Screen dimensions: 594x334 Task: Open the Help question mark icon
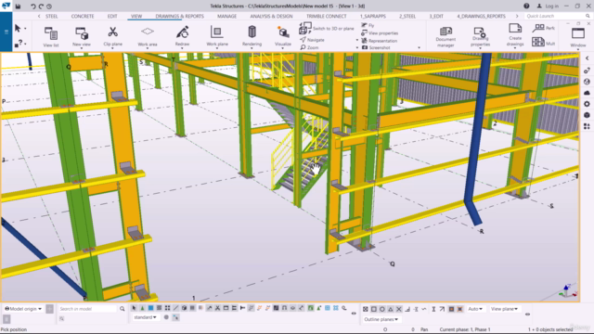(526, 6)
